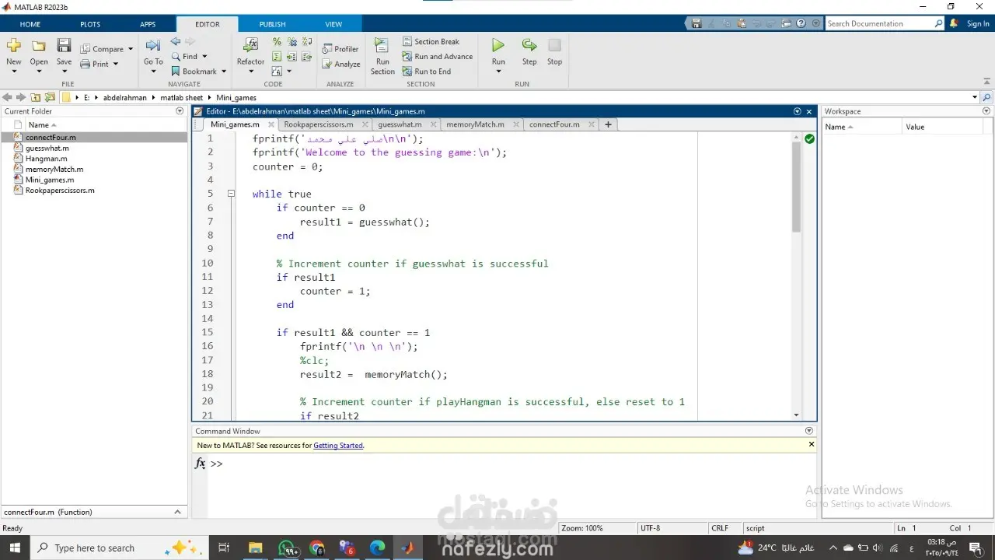995x560 pixels.
Task: Open Workspace panel actions menu
Action: [x=986, y=111]
